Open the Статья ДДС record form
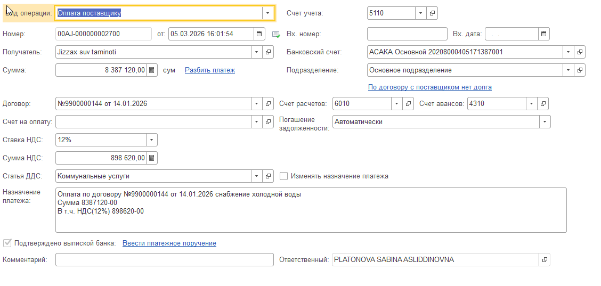Screen dimensions: 601x286 [x=269, y=176]
